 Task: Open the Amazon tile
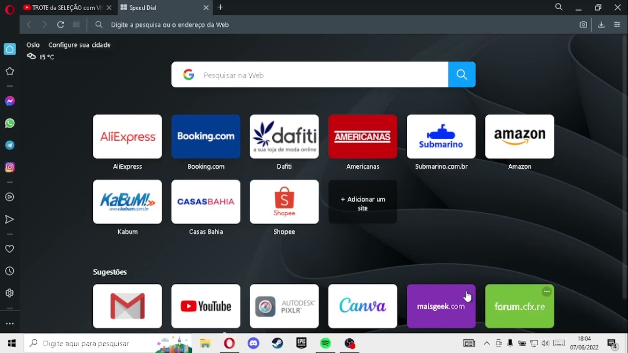coord(520,136)
